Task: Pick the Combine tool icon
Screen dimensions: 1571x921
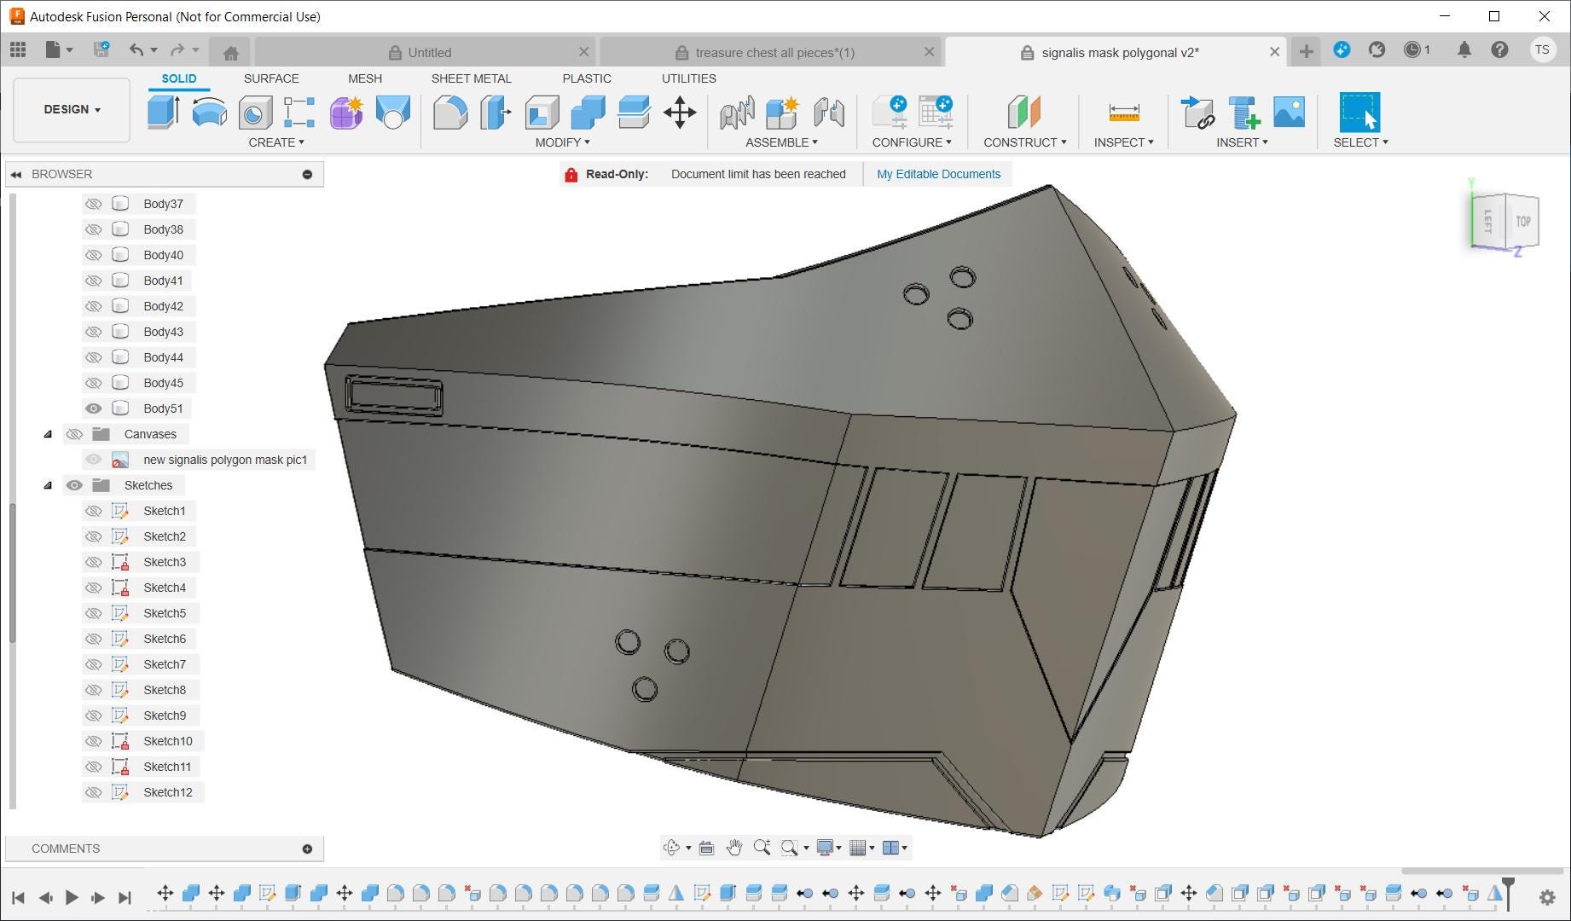Action: (588, 112)
